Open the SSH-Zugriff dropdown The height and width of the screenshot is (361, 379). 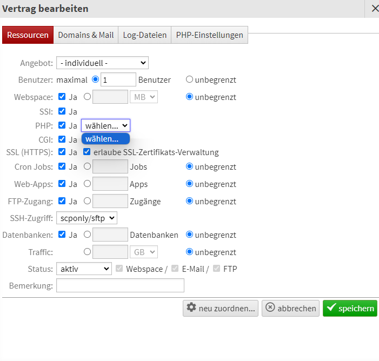tap(87, 218)
